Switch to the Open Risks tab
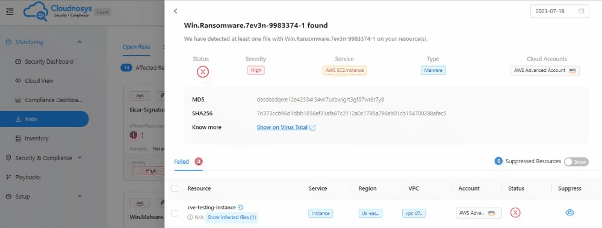 click(136, 47)
